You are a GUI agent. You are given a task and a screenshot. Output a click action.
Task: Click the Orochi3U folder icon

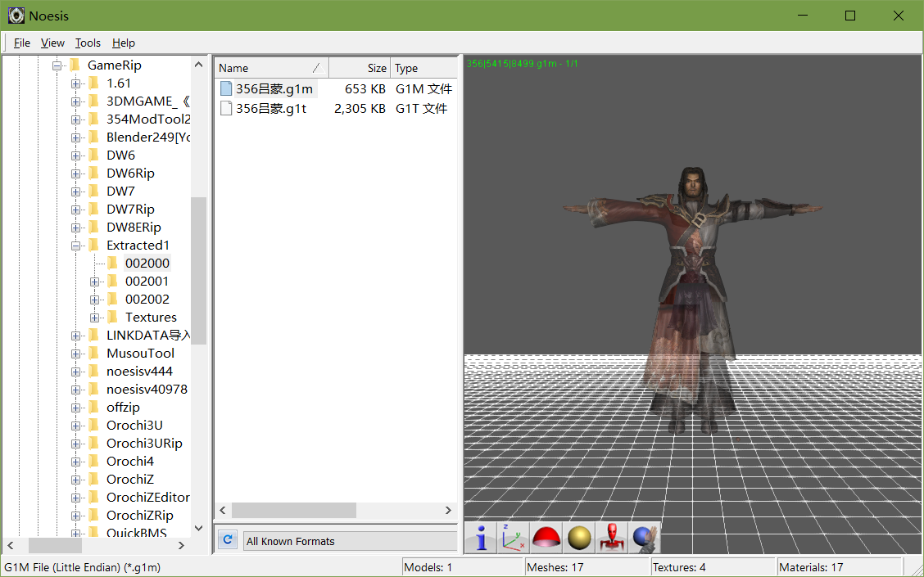[x=93, y=426]
